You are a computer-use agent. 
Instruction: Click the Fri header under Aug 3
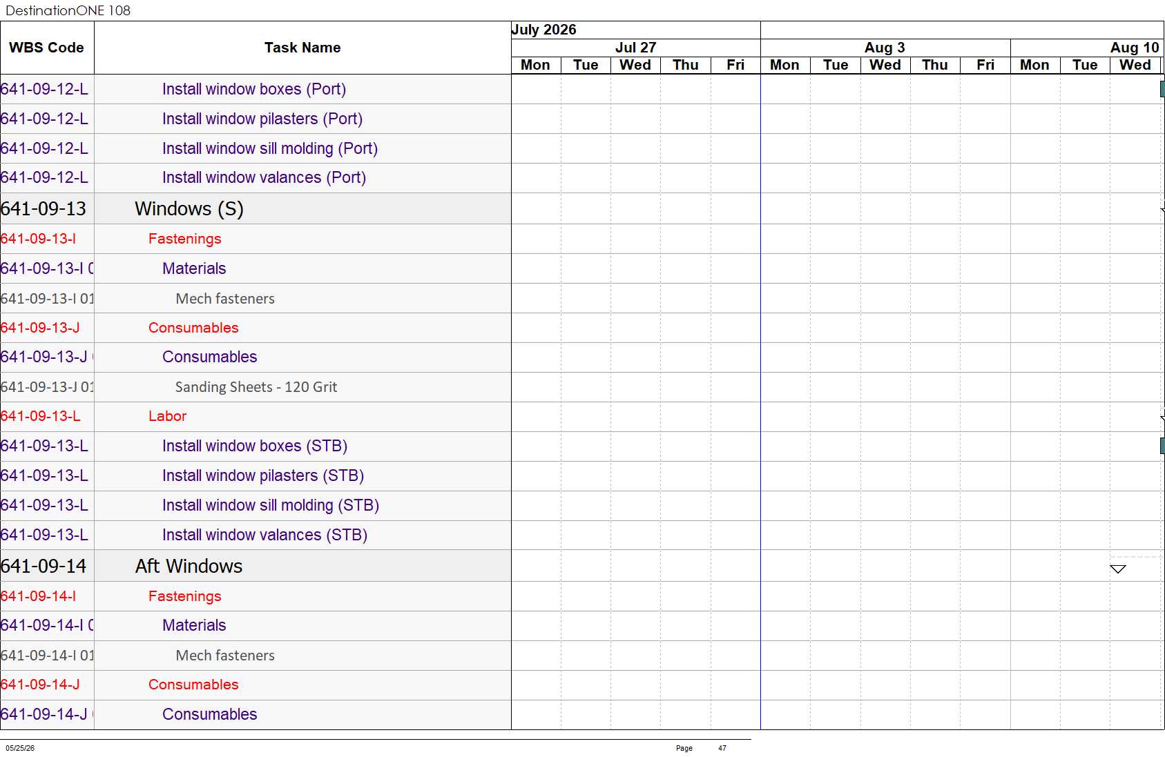[985, 65]
